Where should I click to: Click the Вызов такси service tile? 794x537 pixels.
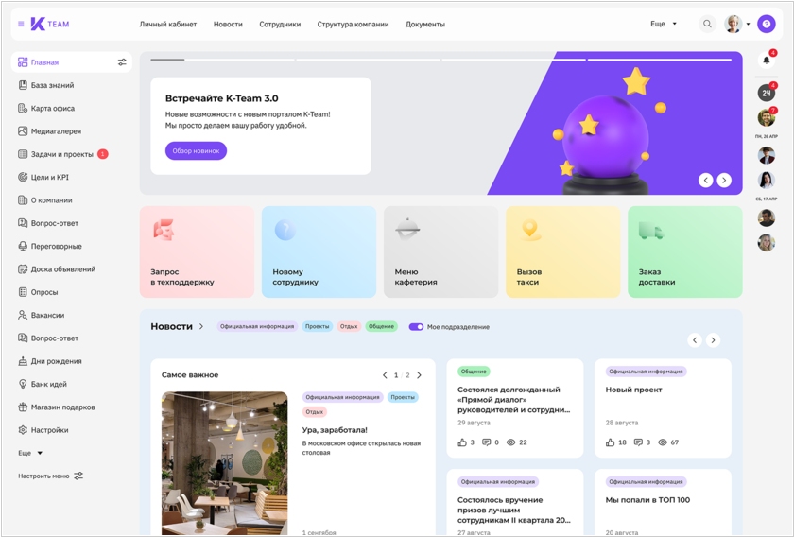562,251
